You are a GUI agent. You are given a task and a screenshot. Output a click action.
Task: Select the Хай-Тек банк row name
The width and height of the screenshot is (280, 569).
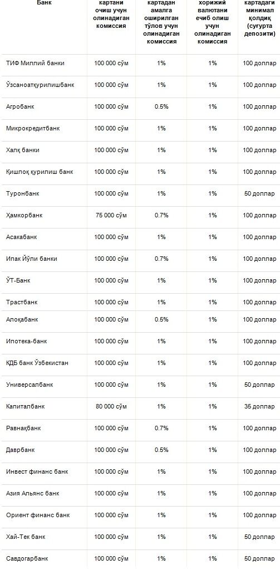pyautogui.click(x=26, y=537)
